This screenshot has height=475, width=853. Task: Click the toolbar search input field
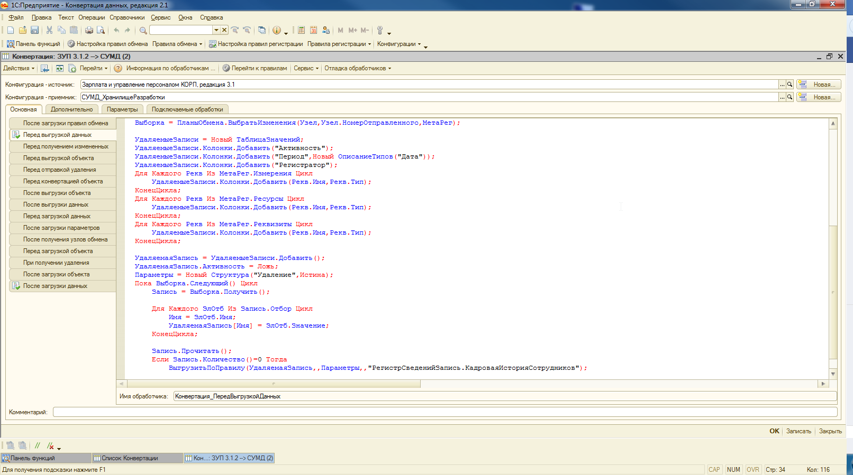[181, 30]
